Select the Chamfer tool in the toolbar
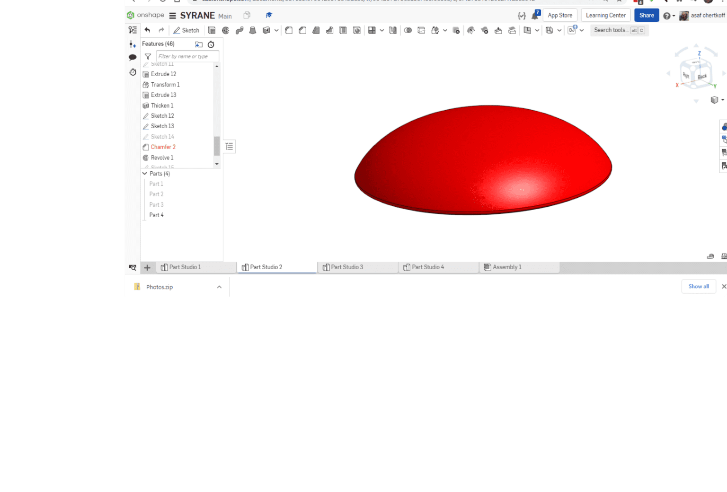 click(302, 30)
